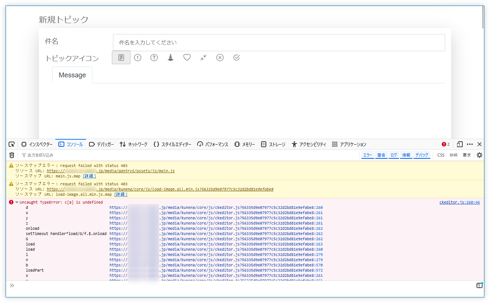Clear console output with trash icon
490x303 pixels.
pyautogui.click(x=12, y=155)
